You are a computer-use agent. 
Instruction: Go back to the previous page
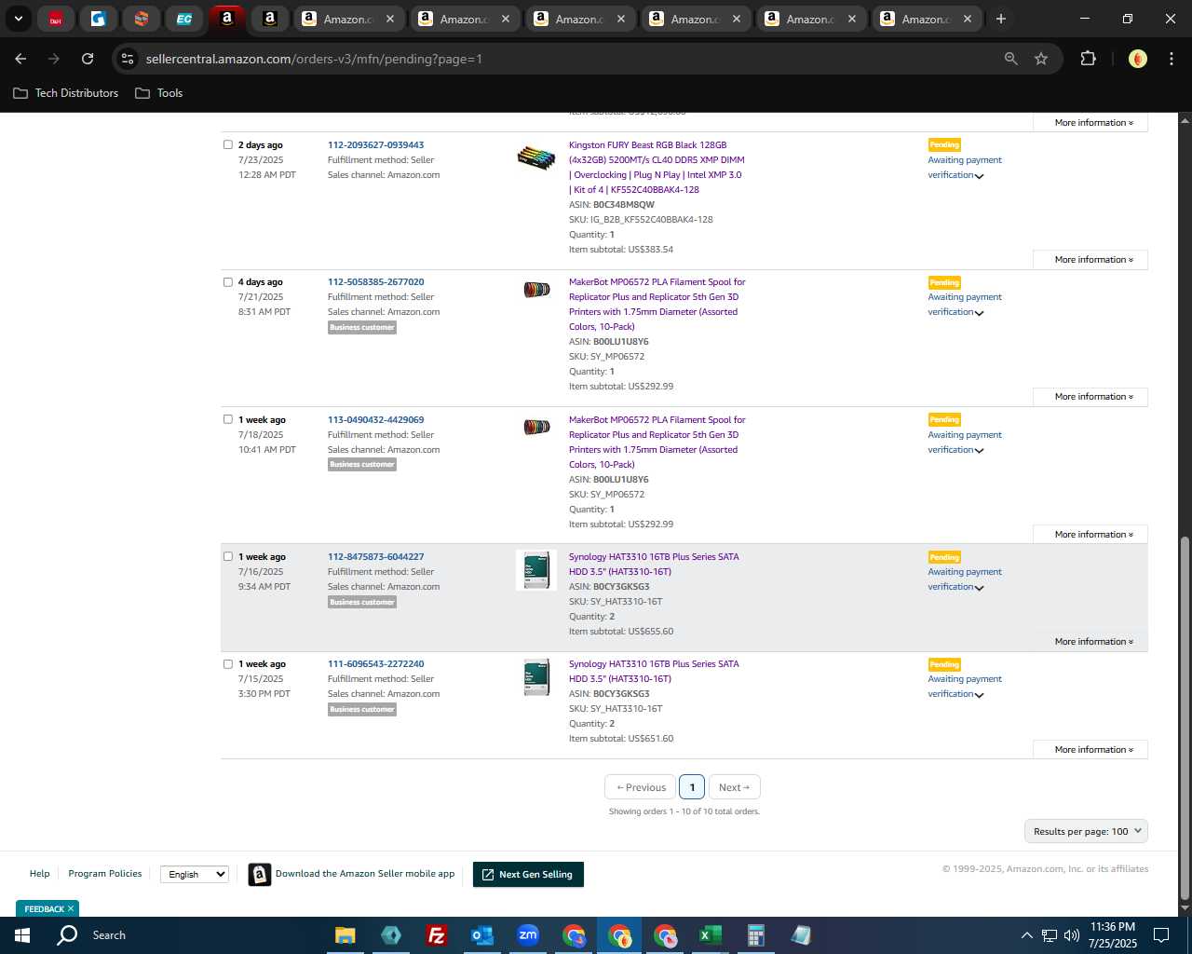coord(21,59)
